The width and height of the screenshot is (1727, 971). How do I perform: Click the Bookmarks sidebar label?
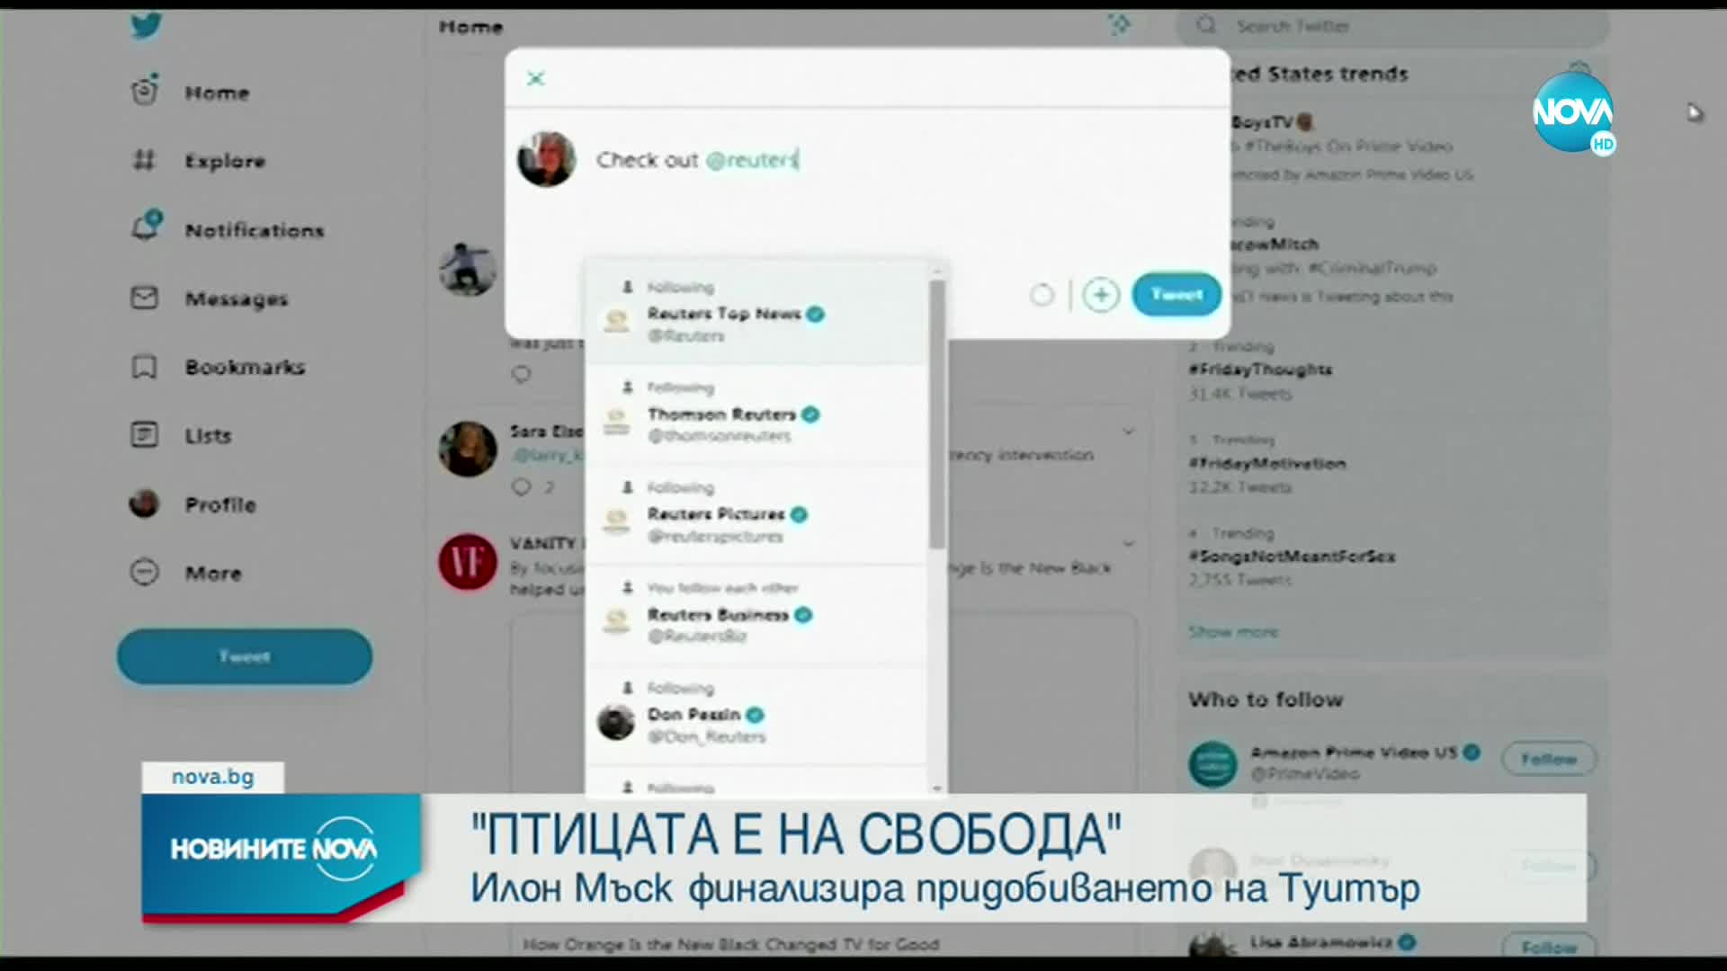[x=245, y=367]
